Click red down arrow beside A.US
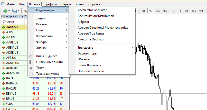Viewport: 207px width, 110px height. [x=4, y=32]
